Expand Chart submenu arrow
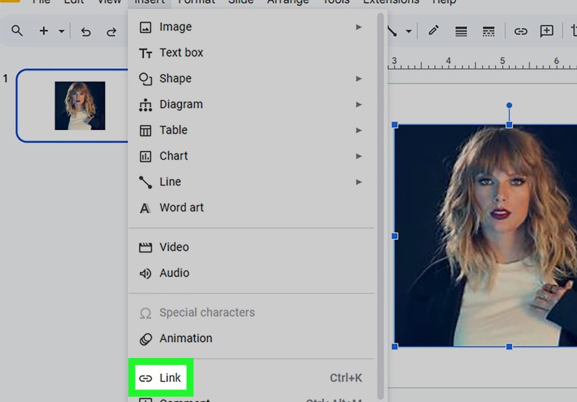Screen dimensions: 577x402 pyautogui.click(x=358, y=156)
